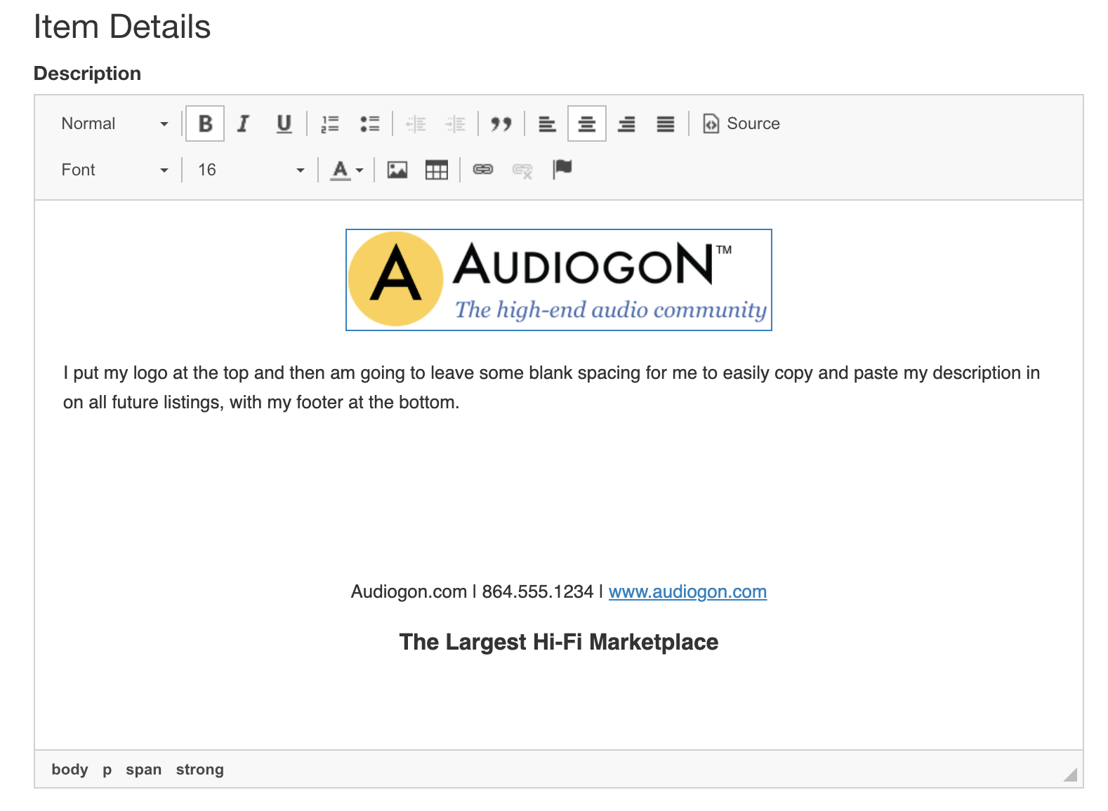This screenshot has height=811, width=1108.
Task: Open the Font family dropdown
Action: 114,170
